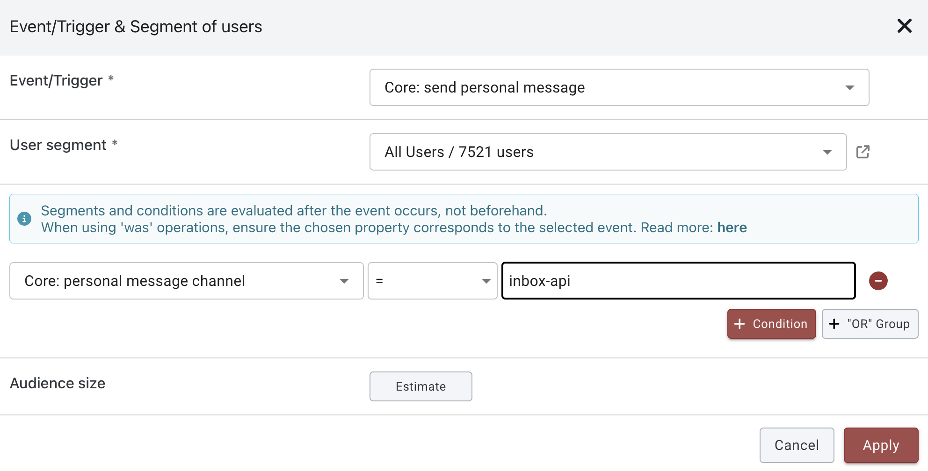The width and height of the screenshot is (928, 471).
Task: Follow the 'here' read more link
Action: (732, 228)
